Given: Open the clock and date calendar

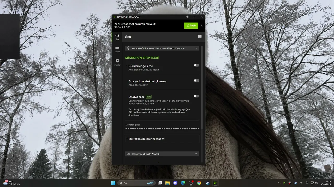Looking at the screenshot, I should pyautogui.click(x=326, y=183).
